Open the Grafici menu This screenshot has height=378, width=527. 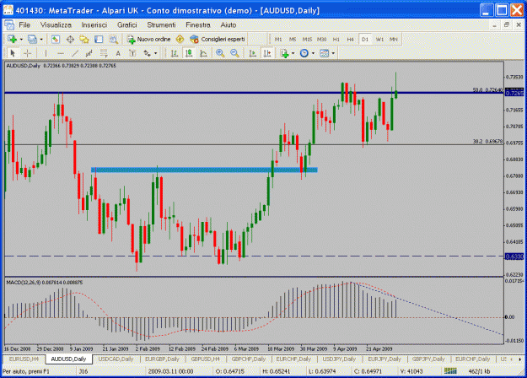(127, 24)
